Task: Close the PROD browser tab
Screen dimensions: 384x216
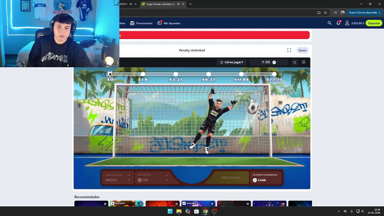Action: pyautogui.click(x=136, y=4)
